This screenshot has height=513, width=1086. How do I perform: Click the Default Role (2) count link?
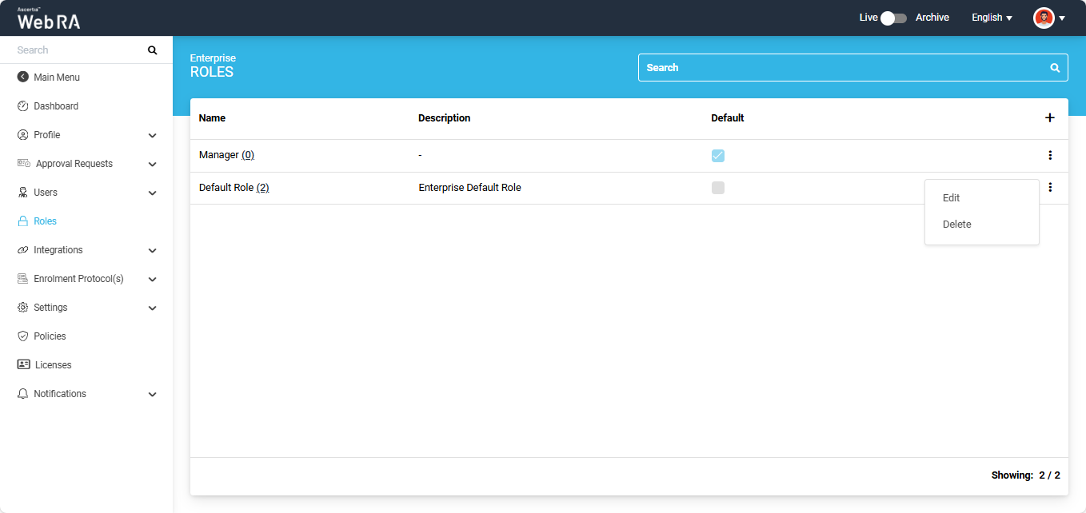[262, 188]
